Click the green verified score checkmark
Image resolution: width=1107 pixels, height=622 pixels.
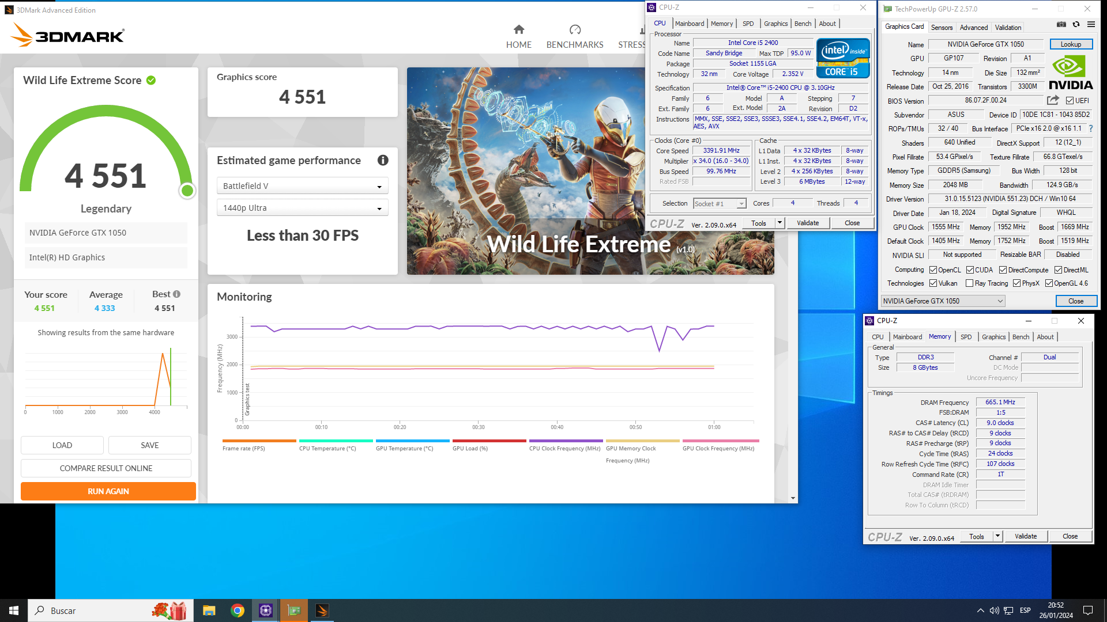(151, 81)
